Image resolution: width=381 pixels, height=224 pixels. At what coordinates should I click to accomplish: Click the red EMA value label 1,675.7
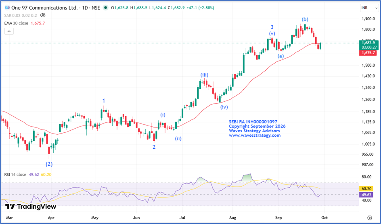(368, 53)
